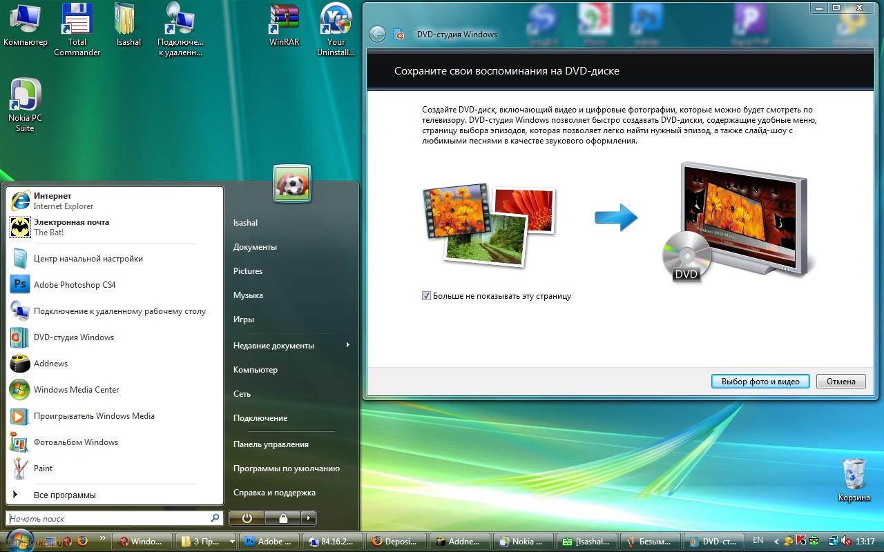Launch the WinRAR desktop shortcut
884x552 pixels.
(284, 26)
